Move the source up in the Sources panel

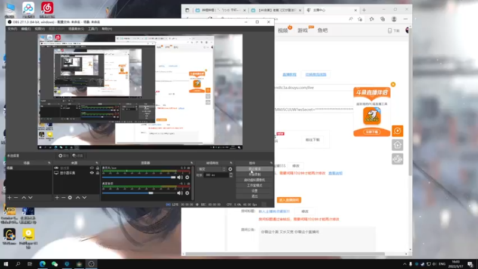[x=78, y=198]
